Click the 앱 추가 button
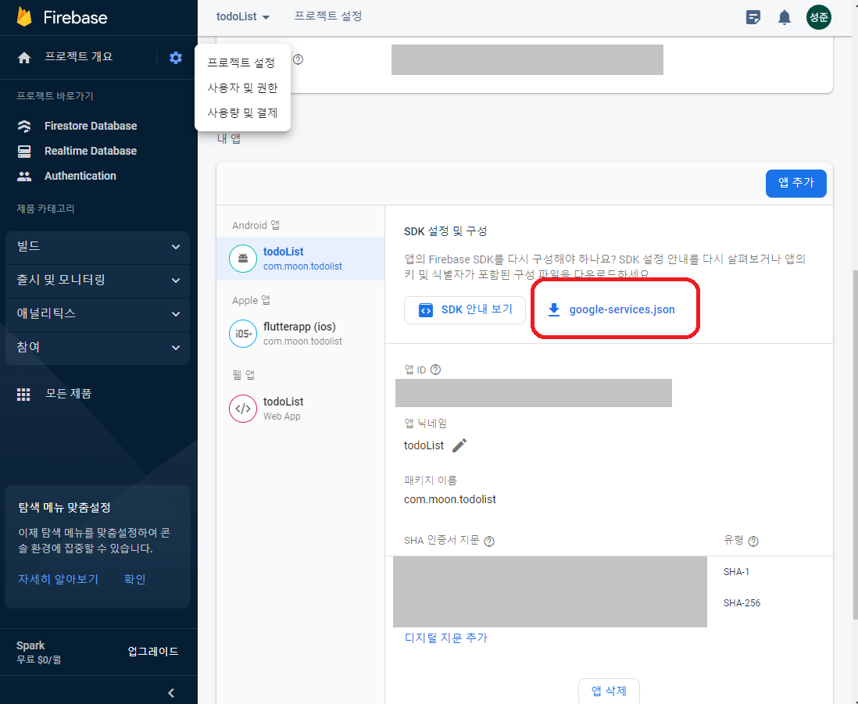858x704 pixels. coord(795,184)
